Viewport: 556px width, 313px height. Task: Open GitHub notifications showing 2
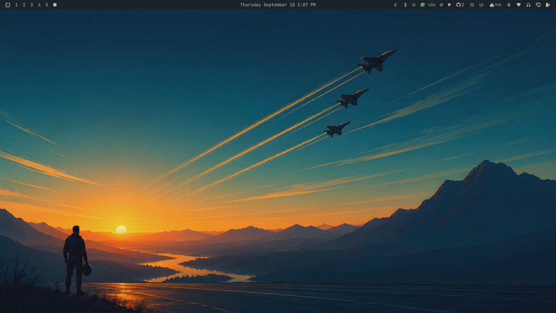[460, 5]
